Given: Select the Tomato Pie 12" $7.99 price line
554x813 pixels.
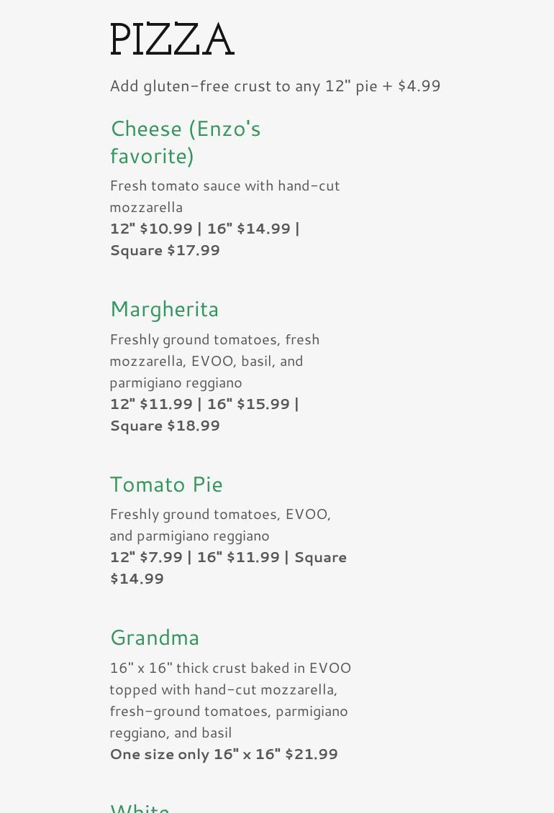Looking at the screenshot, I should 227,557.
